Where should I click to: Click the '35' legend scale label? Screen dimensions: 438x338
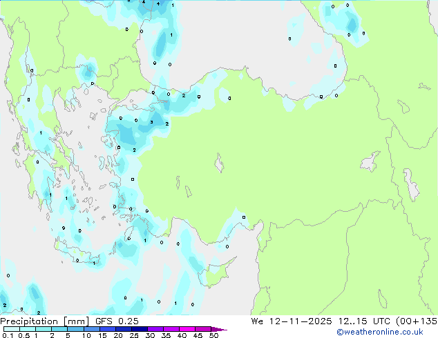point(166,335)
